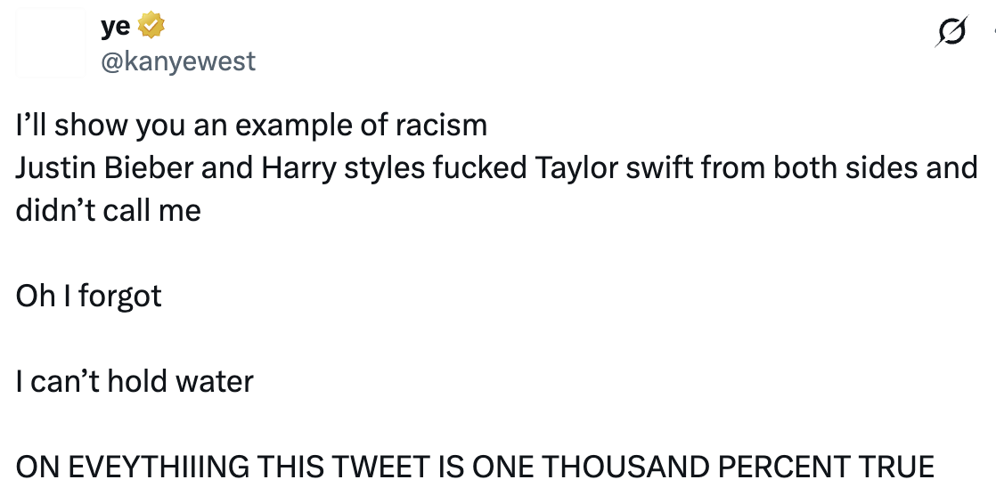Screen dimensions: 996x504
Task: Select the word racism in the tweet
Action: click(442, 125)
